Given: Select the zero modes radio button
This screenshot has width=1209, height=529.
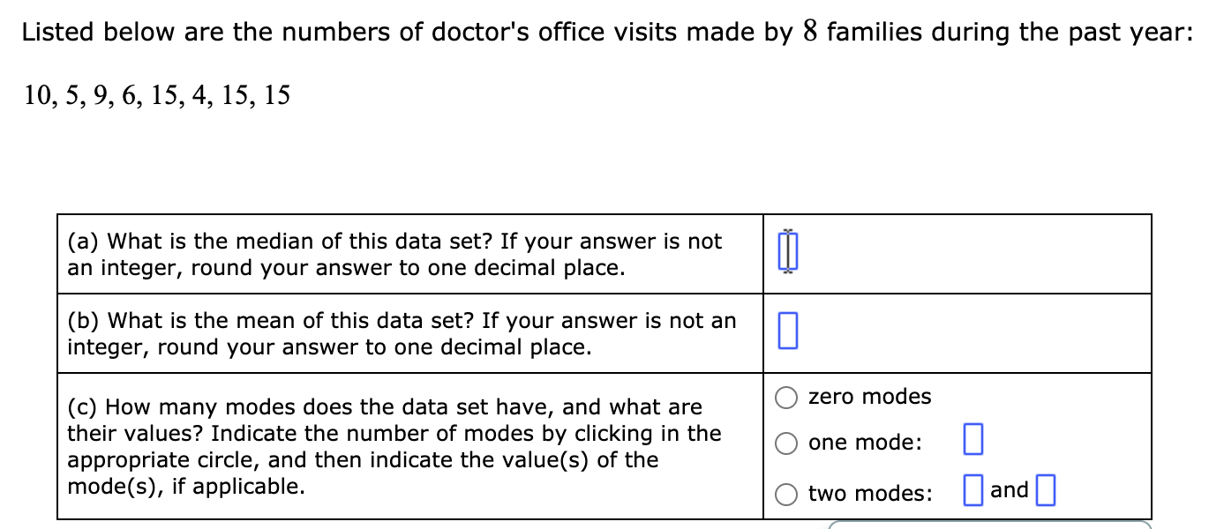Looking at the screenshot, I should click(x=787, y=398).
